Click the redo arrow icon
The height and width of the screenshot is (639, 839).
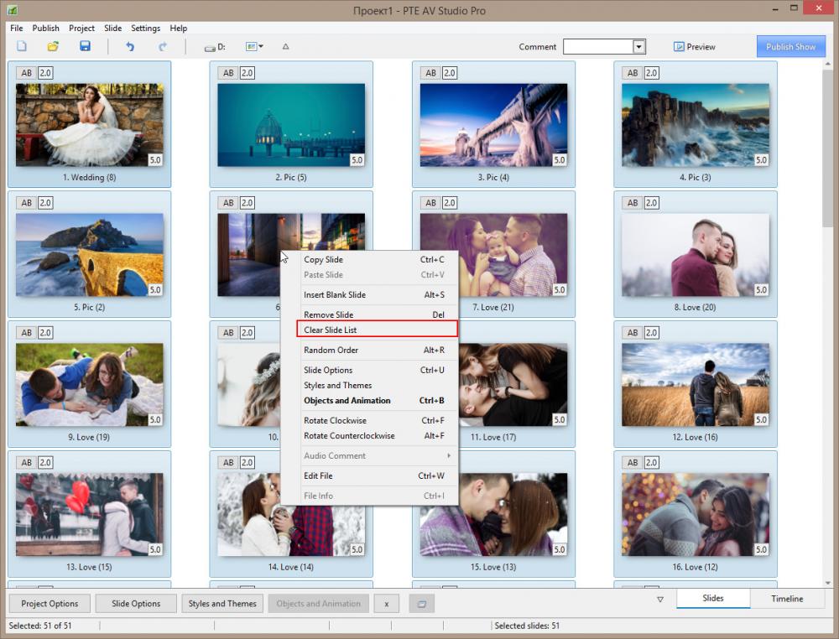pos(163,46)
